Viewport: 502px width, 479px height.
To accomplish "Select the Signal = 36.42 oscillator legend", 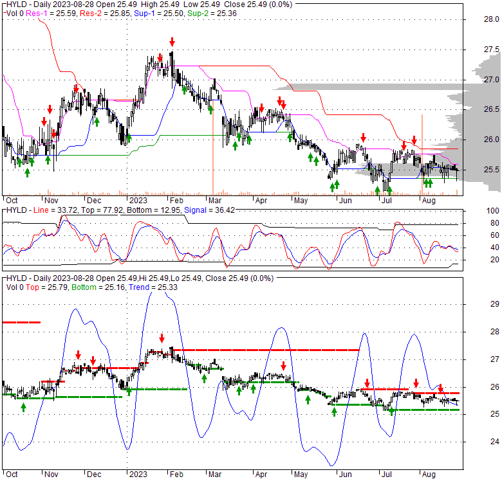I will [x=209, y=210].
